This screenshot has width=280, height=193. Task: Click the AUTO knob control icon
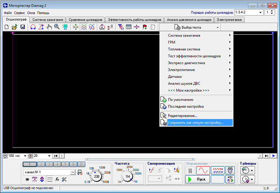pyautogui.click(x=230, y=170)
